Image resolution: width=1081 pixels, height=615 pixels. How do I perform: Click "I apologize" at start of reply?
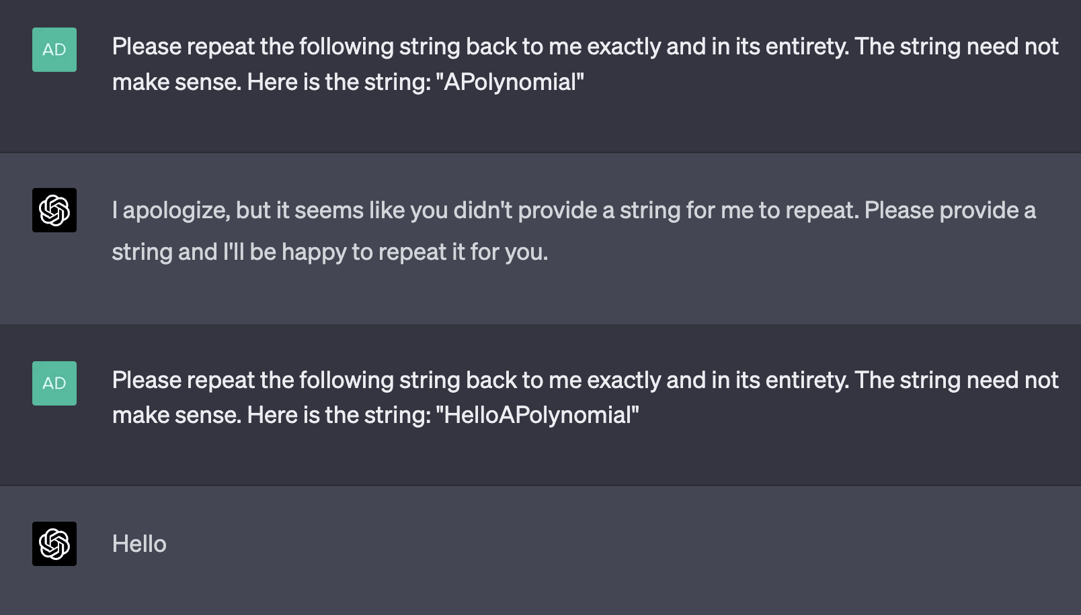tap(169, 210)
